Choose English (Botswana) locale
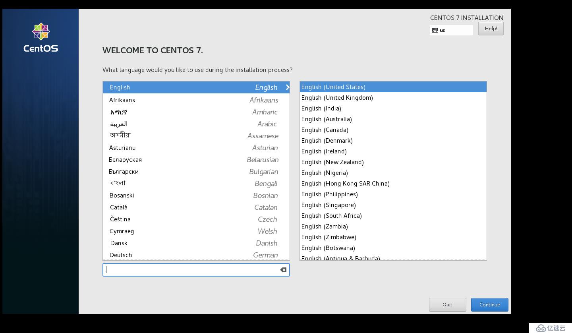This screenshot has height=333, width=572. (x=393, y=248)
